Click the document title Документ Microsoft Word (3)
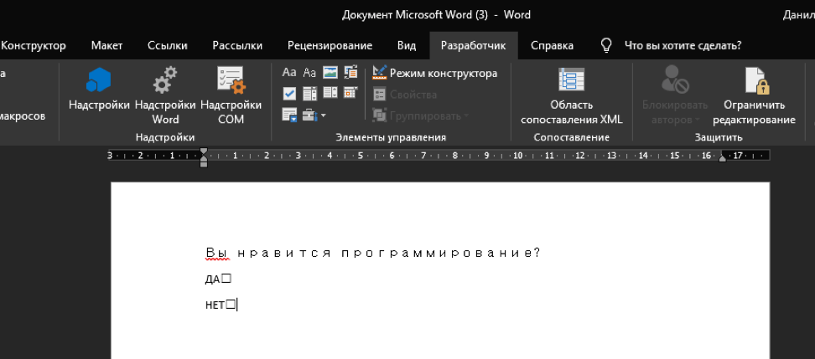The image size is (815, 359). tap(415, 15)
